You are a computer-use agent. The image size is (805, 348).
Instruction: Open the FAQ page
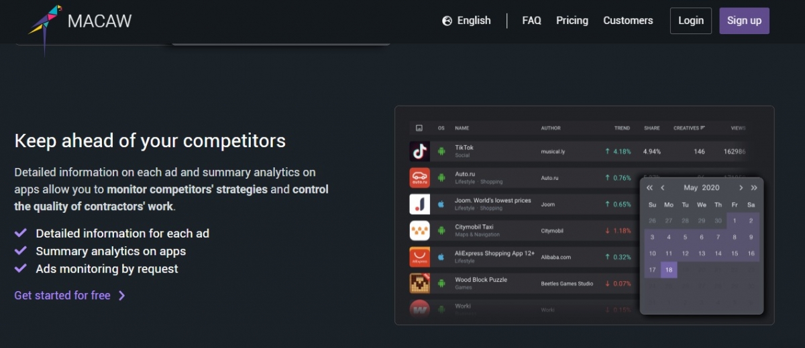tap(531, 21)
